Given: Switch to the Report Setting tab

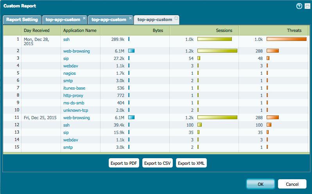Looking at the screenshot, I should click(22, 19).
